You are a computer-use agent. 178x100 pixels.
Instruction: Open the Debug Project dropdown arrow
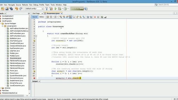[x=62, y=9]
